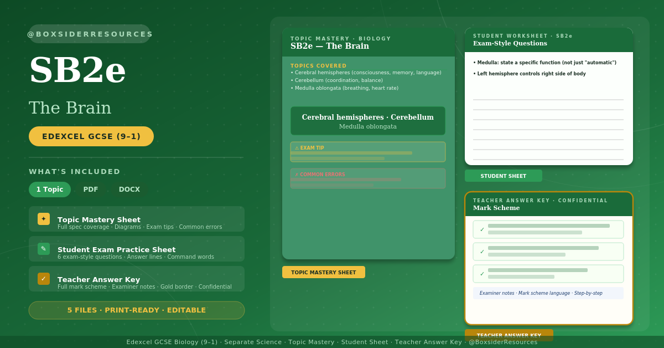
Task: Click the footer Edexcel GCSE Biology caption
Action: point(332,342)
